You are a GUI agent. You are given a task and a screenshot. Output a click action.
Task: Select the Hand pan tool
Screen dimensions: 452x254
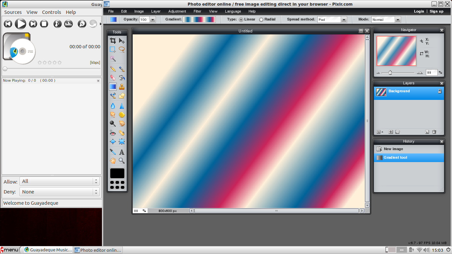coord(113,161)
